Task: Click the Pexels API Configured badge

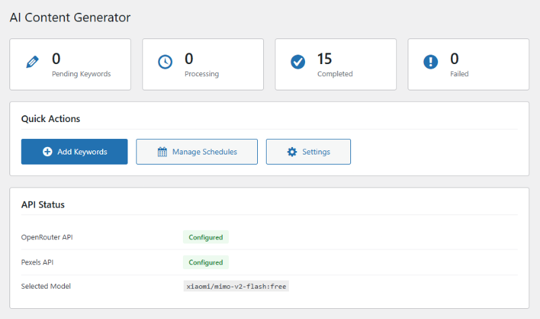Action: pyautogui.click(x=206, y=262)
